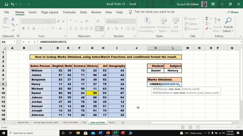The width and height of the screenshot is (243, 136).
Task: Click the Font Color letter A
Action: (x=61, y=29)
